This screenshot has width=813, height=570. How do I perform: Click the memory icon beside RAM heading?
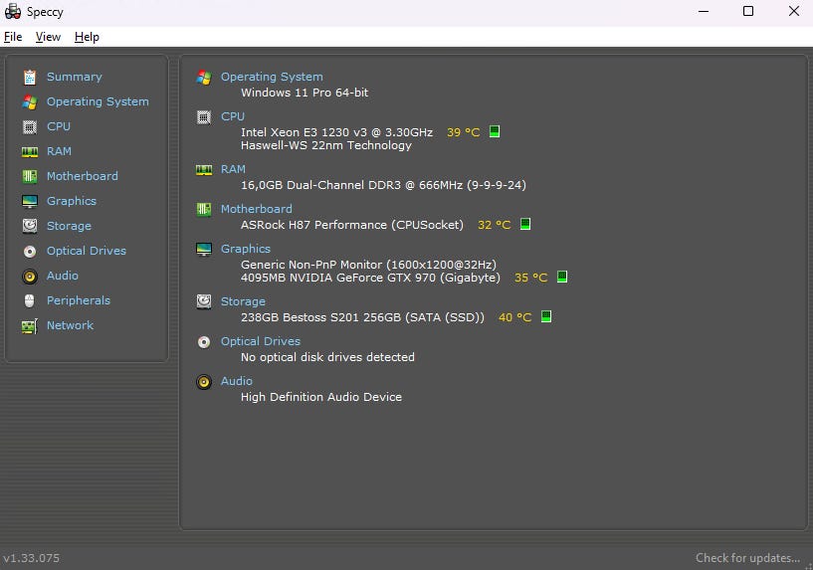pyautogui.click(x=204, y=170)
